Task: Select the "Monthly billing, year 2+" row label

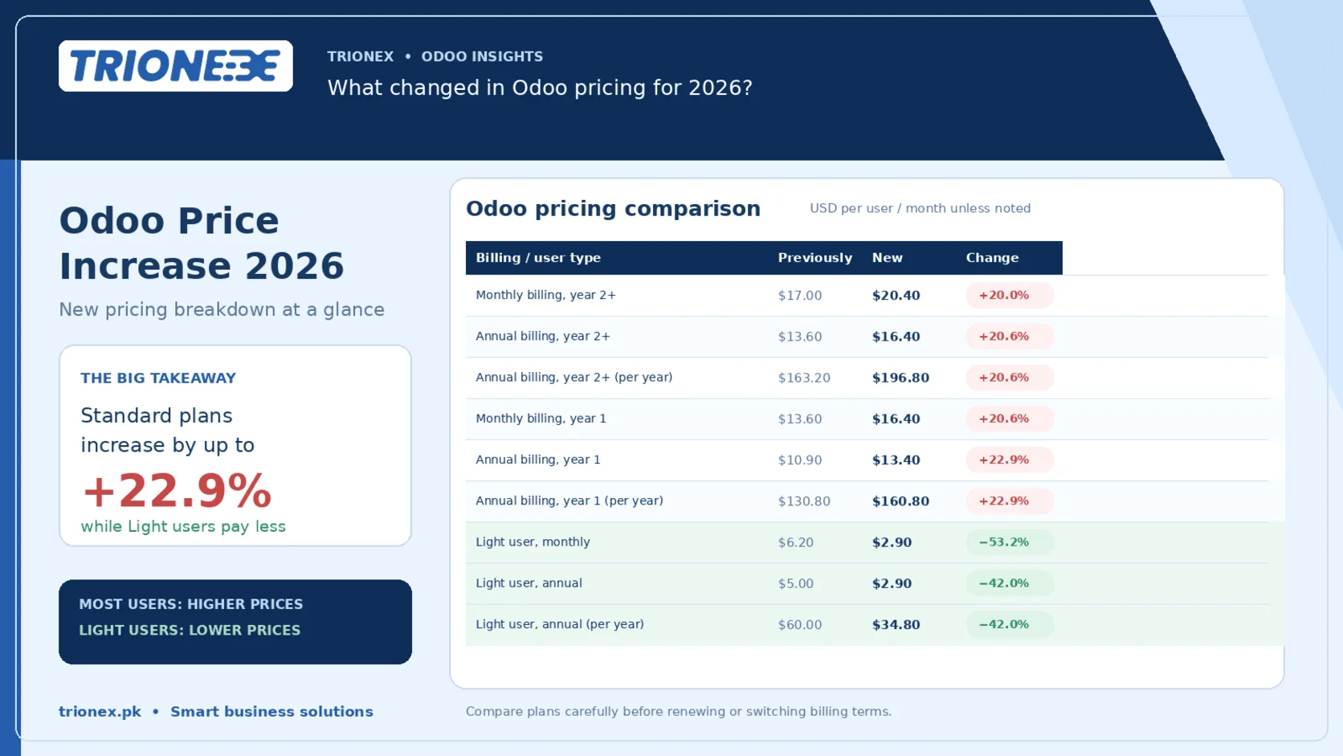Action: tap(545, 295)
